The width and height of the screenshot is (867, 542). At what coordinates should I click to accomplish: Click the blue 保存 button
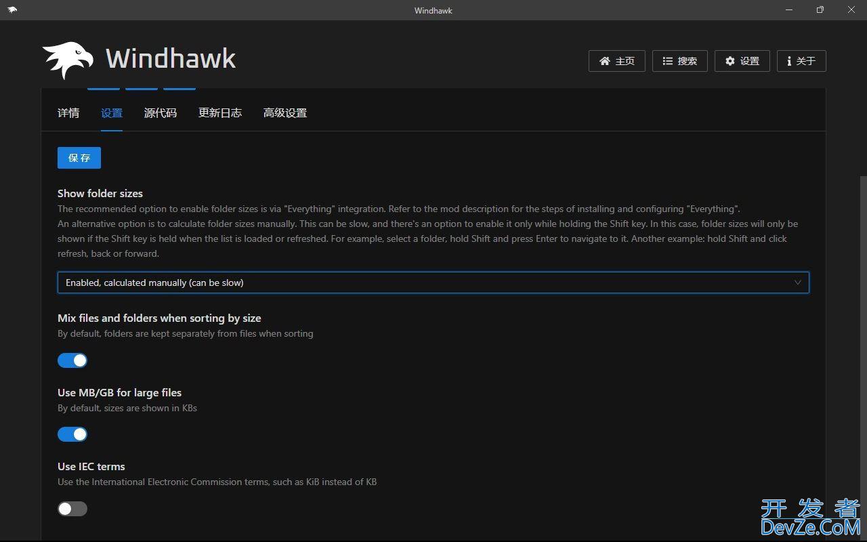[79, 158]
